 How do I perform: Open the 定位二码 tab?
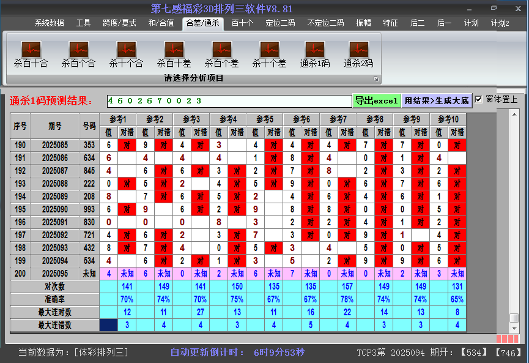pyautogui.click(x=280, y=23)
